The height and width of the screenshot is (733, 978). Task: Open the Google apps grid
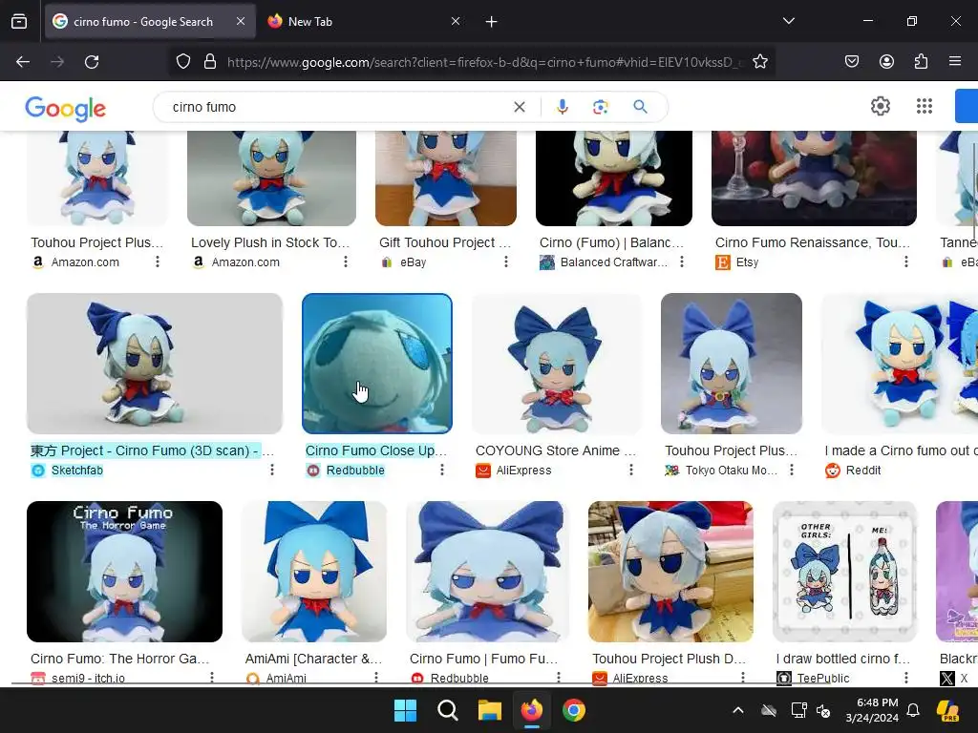[x=925, y=107]
